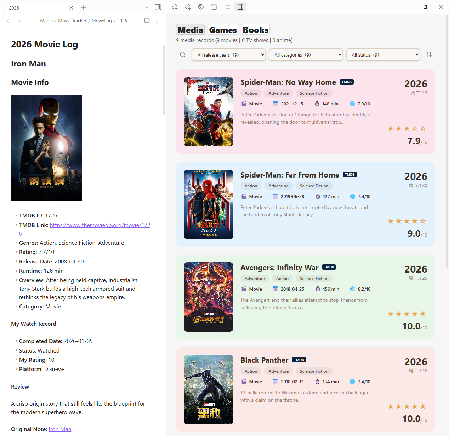Click the calendar icon beside 2018-04-25
Image resolution: width=449 pixels, height=436 pixels.
click(x=275, y=289)
